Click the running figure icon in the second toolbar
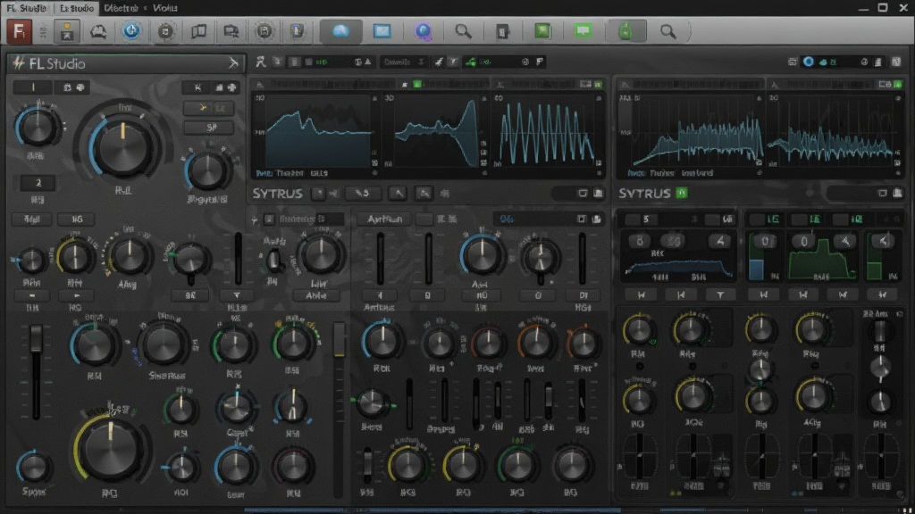Image resolution: width=915 pixels, height=514 pixels. pos(261,62)
